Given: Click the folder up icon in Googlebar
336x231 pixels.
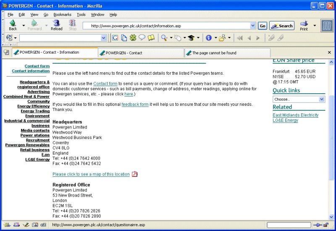Looking at the screenshot, I should click(222, 38).
